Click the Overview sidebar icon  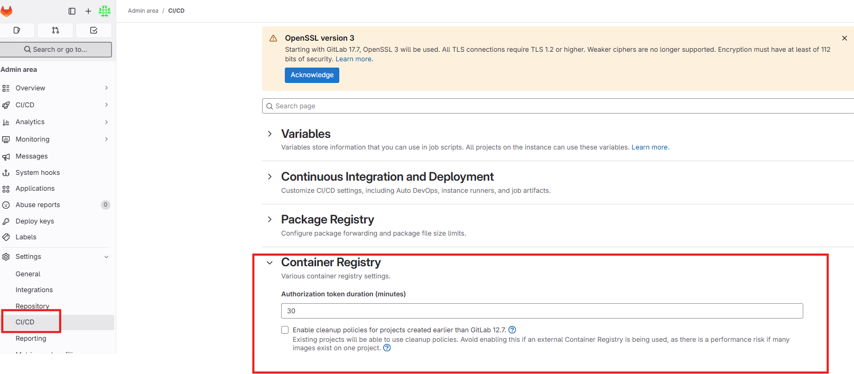6,88
